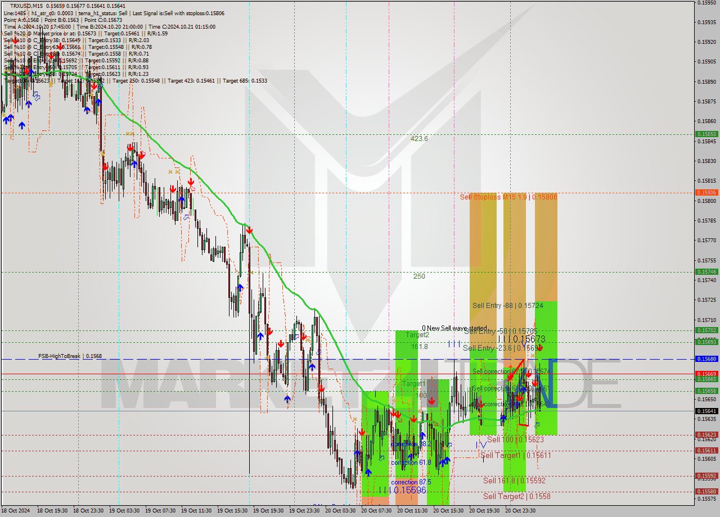Viewport: 720px width, 517px height.
Task: Select the red 0.15580 price axis tag
Action: pos(706,492)
